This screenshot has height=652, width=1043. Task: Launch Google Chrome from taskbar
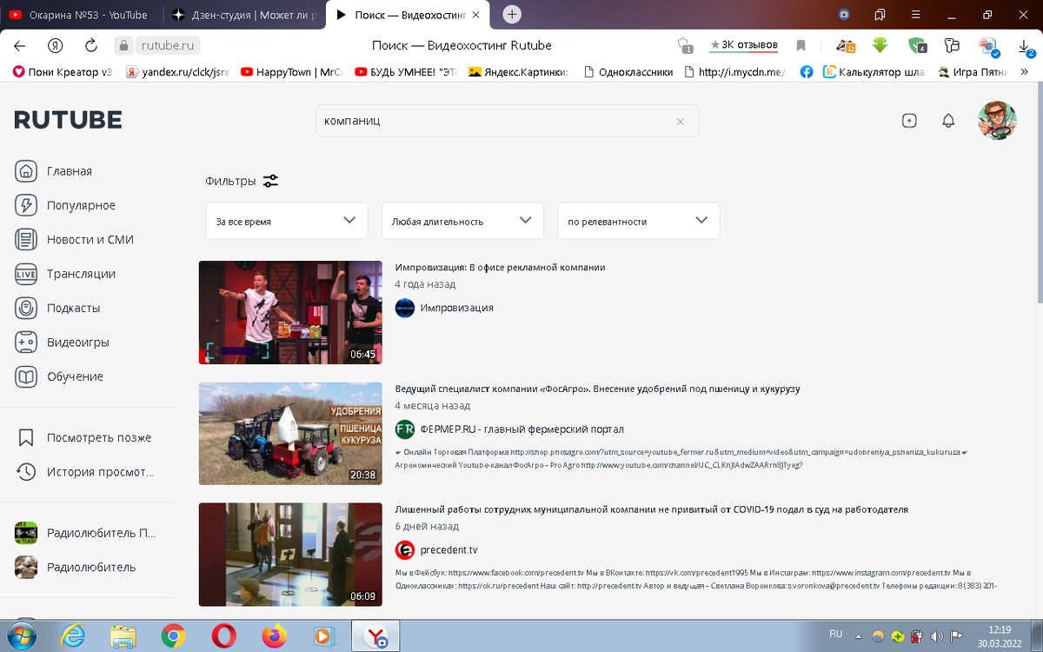173,636
